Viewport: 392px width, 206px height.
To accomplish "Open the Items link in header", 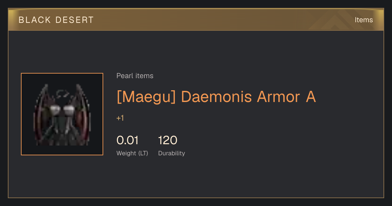I will coord(364,20).
